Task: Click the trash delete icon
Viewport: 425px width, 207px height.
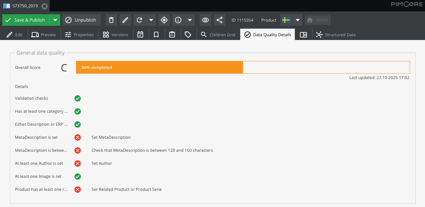Action: [x=111, y=20]
